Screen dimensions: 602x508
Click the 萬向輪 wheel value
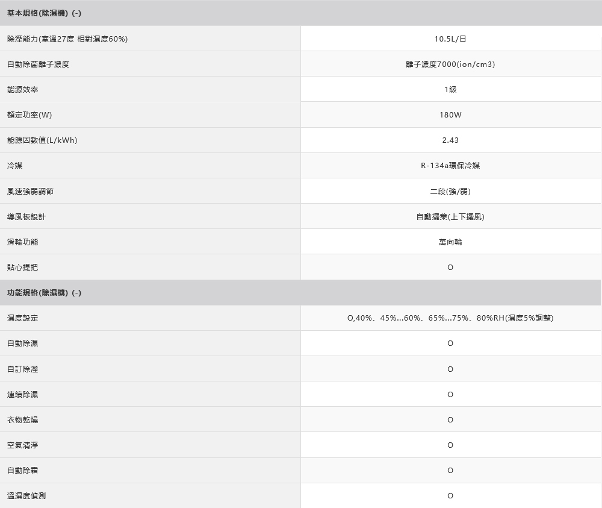tap(450, 242)
